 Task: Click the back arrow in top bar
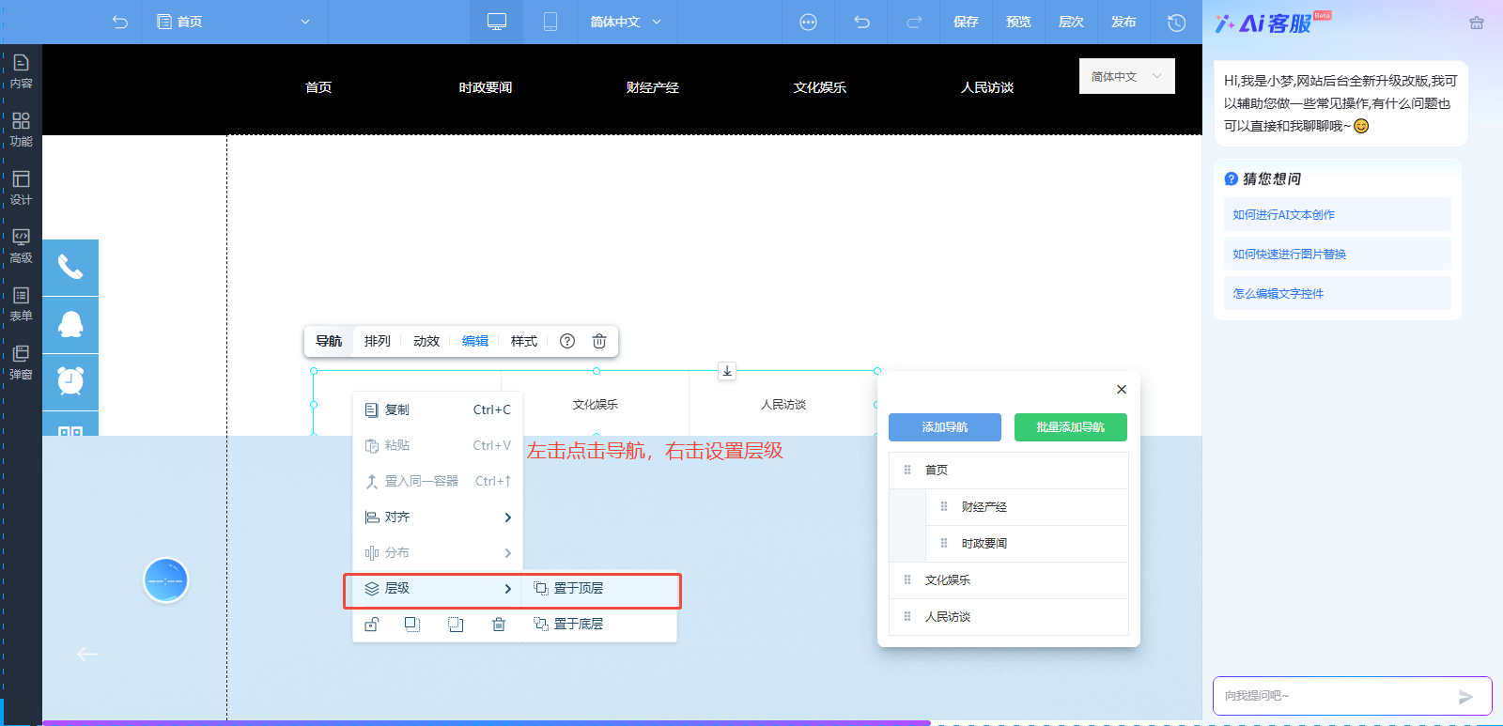click(x=120, y=22)
